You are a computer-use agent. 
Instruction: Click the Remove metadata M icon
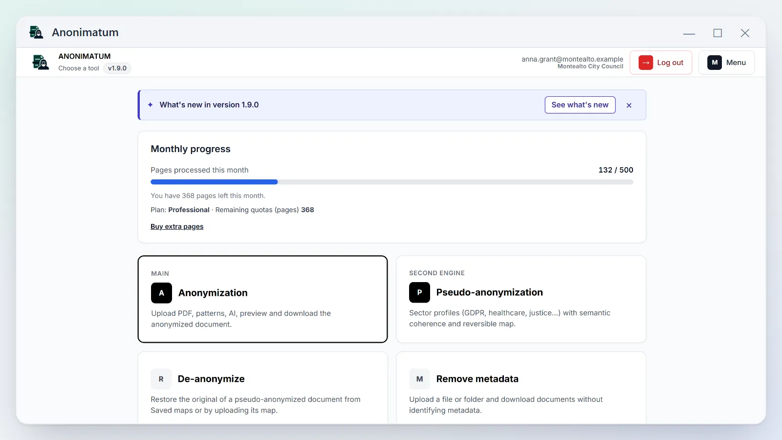click(419, 379)
